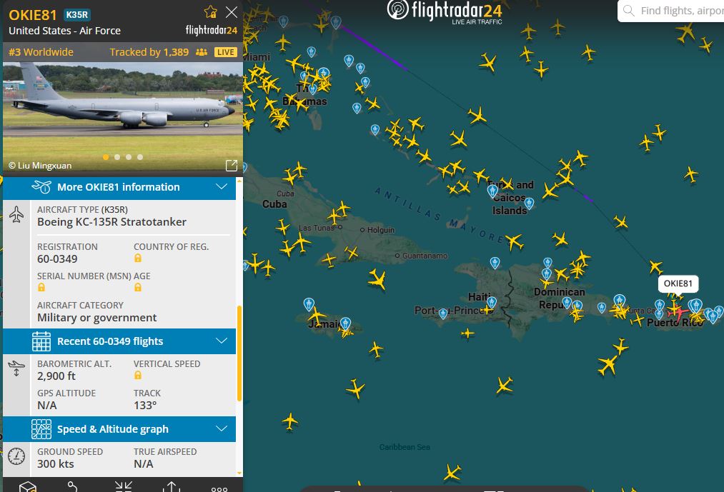Click the follow aircraft arrows icon
This screenshot has width=724, height=492.
tap(123, 487)
